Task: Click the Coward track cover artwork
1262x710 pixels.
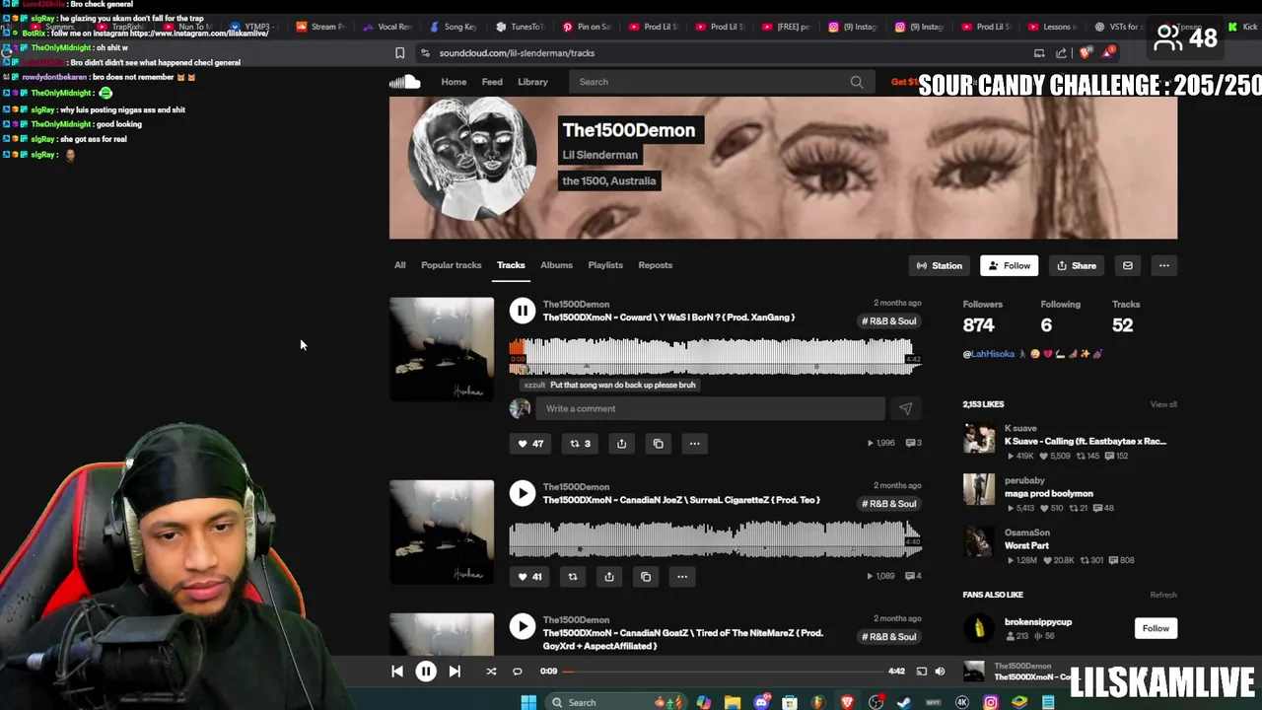Action: [x=442, y=349]
